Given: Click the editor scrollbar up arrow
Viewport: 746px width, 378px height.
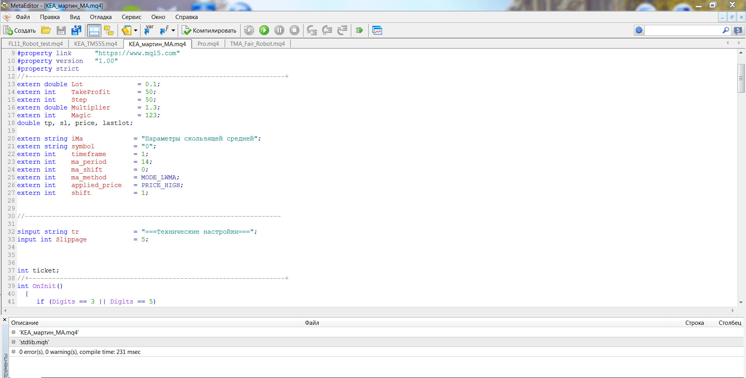Looking at the screenshot, I should pyautogui.click(x=741, y=52).
